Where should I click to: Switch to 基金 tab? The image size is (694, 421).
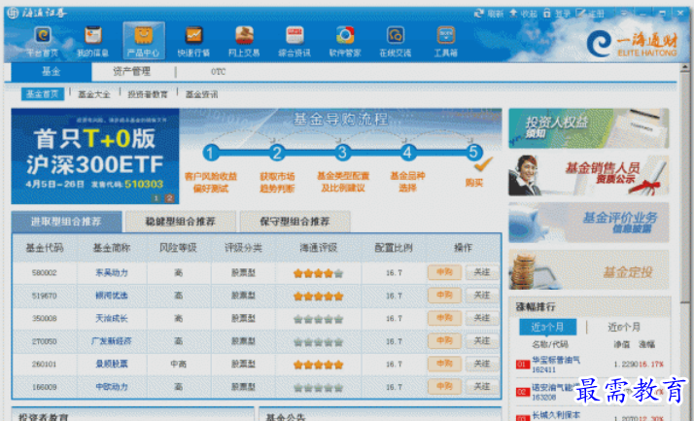tap(52, 71)
